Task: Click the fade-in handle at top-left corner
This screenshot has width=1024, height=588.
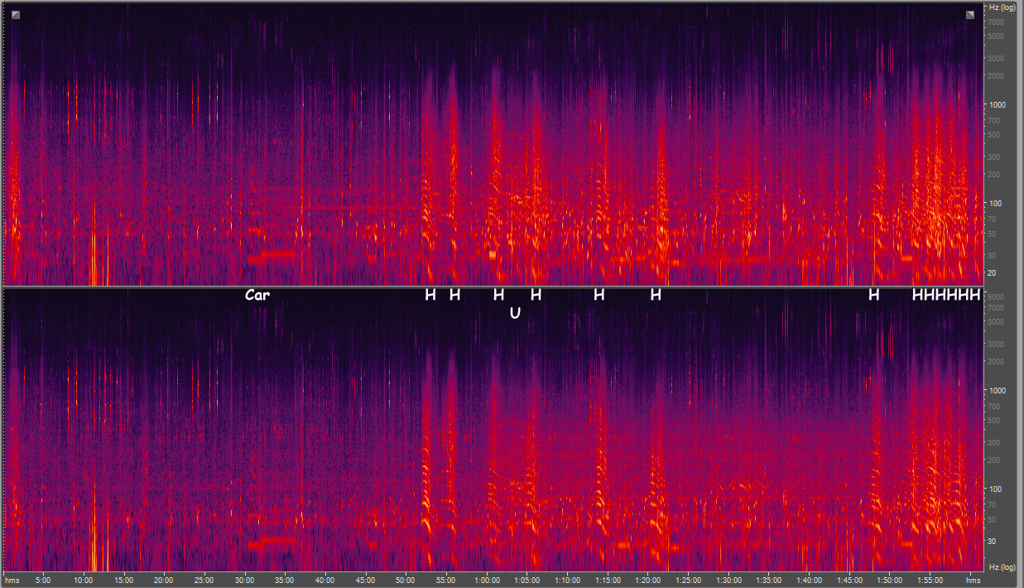Action: (x=16, y=15)
